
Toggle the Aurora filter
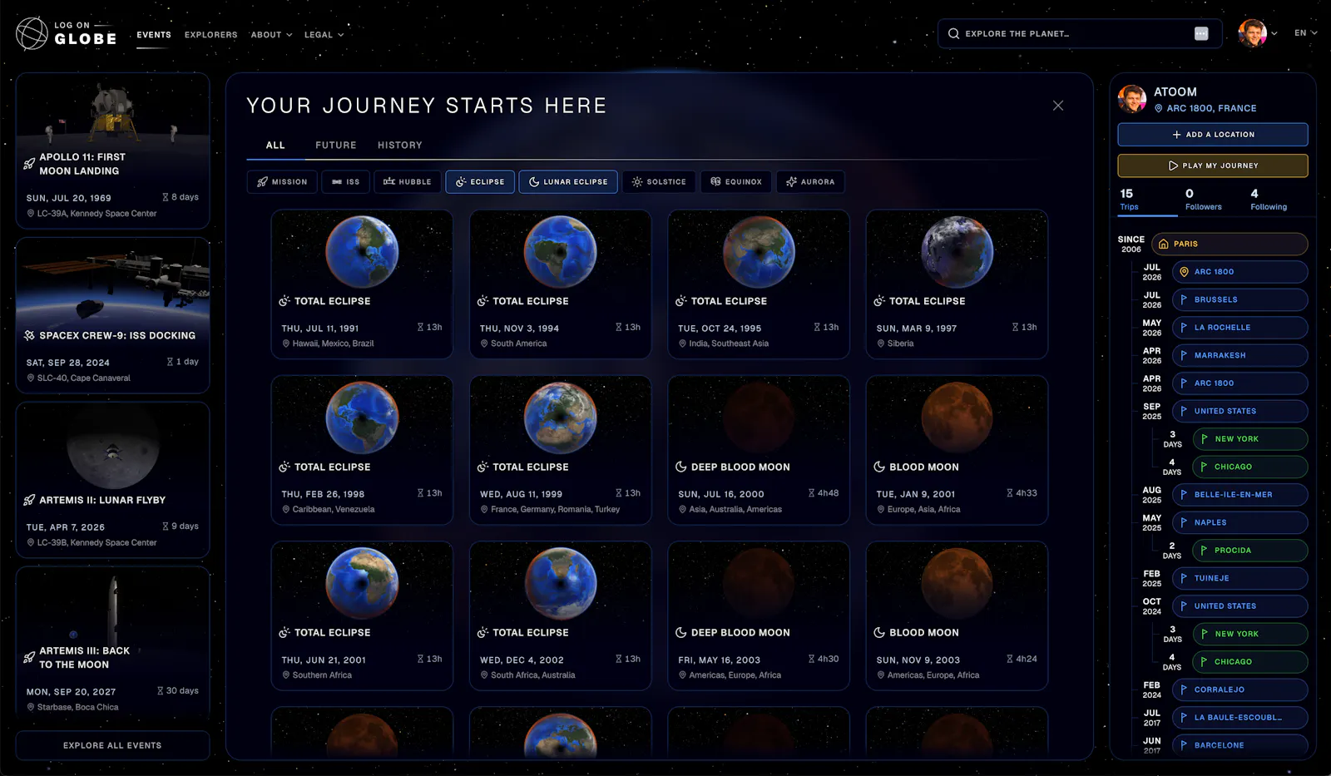810,182
